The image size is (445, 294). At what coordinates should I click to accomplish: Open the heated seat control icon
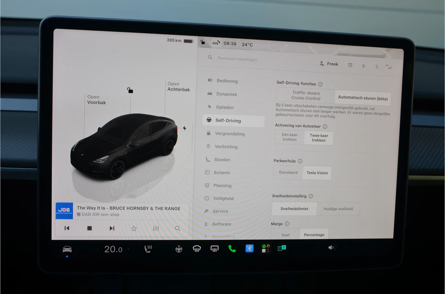click(x=148, y=248)
